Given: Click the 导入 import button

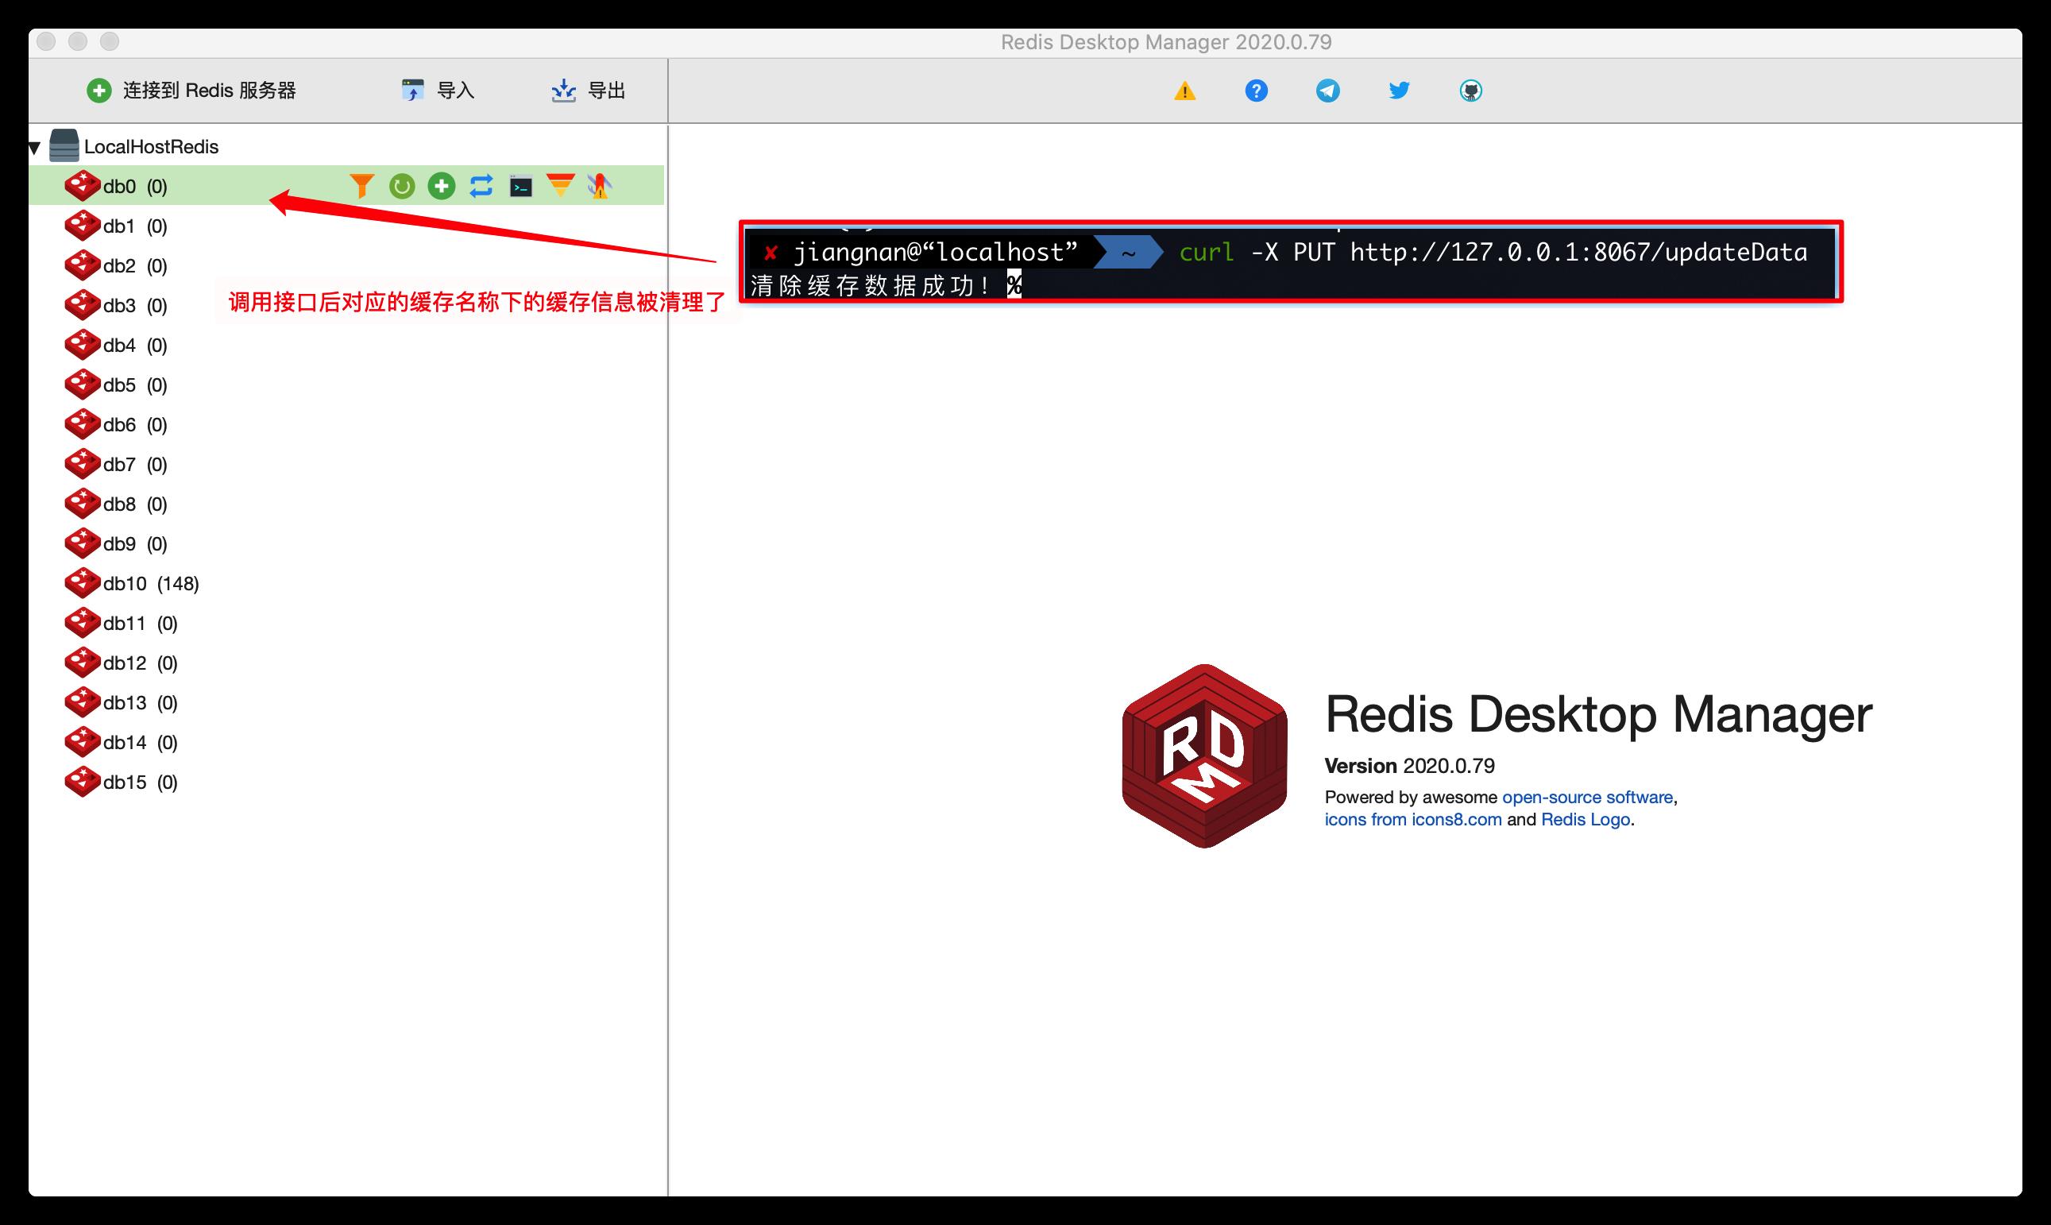Looking at the screenshot, I should (x=438, y=91).
